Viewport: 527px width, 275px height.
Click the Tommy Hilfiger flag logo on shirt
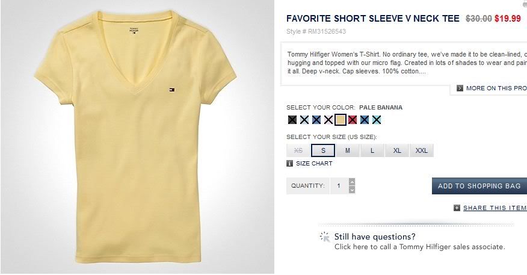pos(173,90)
